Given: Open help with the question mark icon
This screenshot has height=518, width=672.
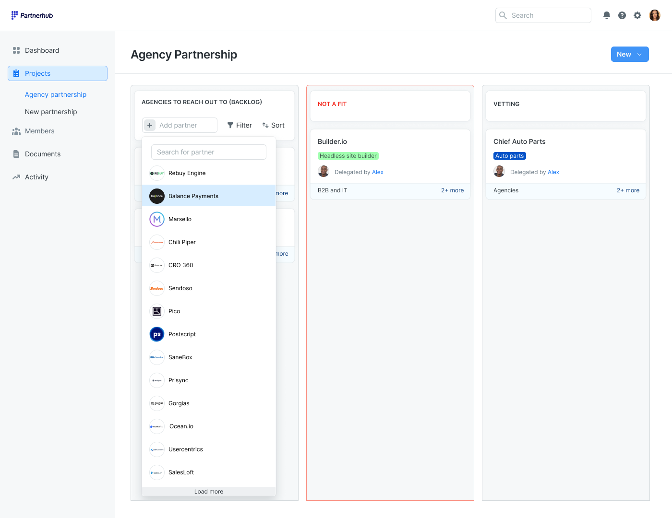Looking at the screenshot, I should tap(622, 15).
